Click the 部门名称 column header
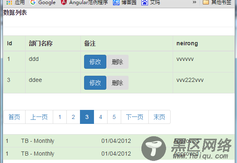Image resolution: width=237 pixels, height=163 pixels. pyautogui.click(x=53, y=44)
